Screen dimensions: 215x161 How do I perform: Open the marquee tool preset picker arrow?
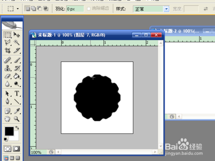18,9
